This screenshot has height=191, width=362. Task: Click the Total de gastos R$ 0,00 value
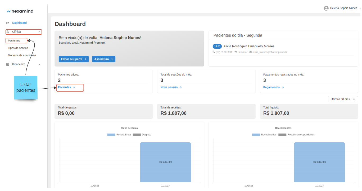tap(66, 113)
